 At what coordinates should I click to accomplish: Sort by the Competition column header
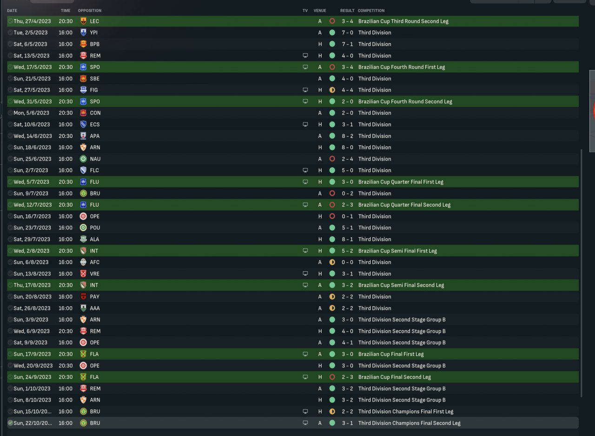coord(371,10)
